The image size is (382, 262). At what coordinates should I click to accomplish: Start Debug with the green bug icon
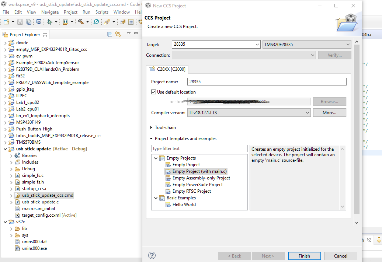(50, 22)
